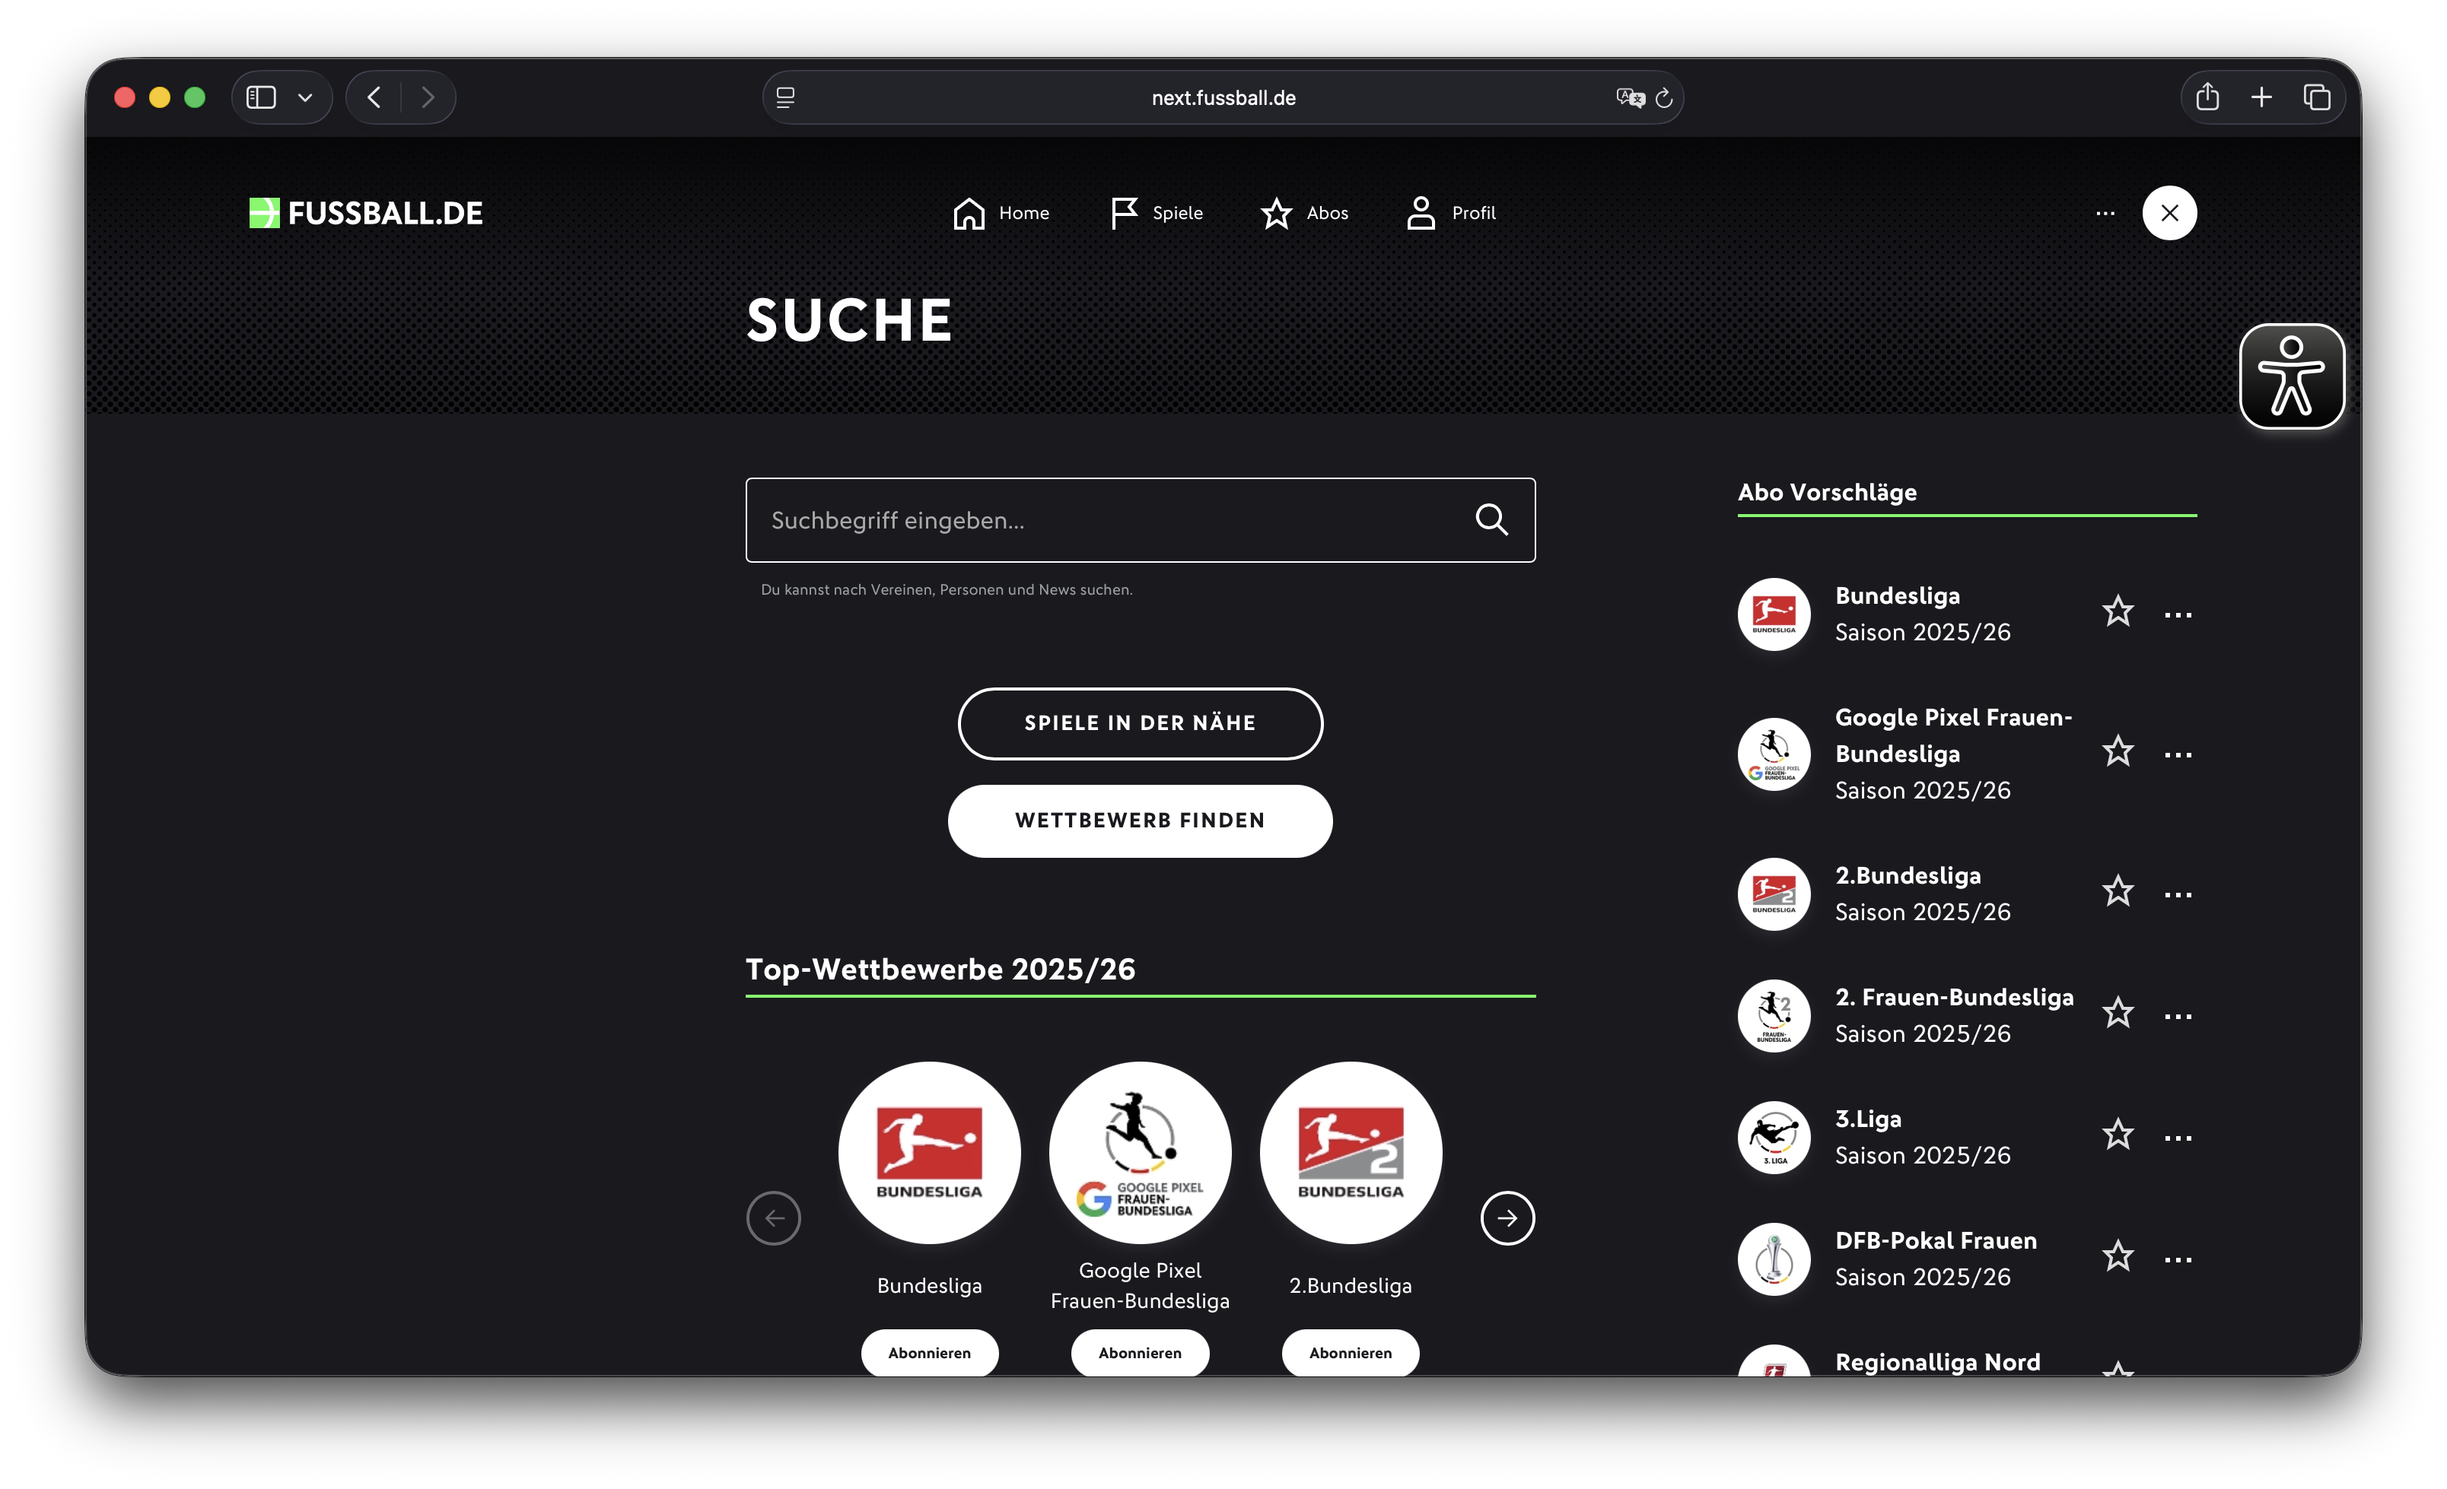Show next competitions with right arrow
2447x1489 pixels.
(1507, 1217)
